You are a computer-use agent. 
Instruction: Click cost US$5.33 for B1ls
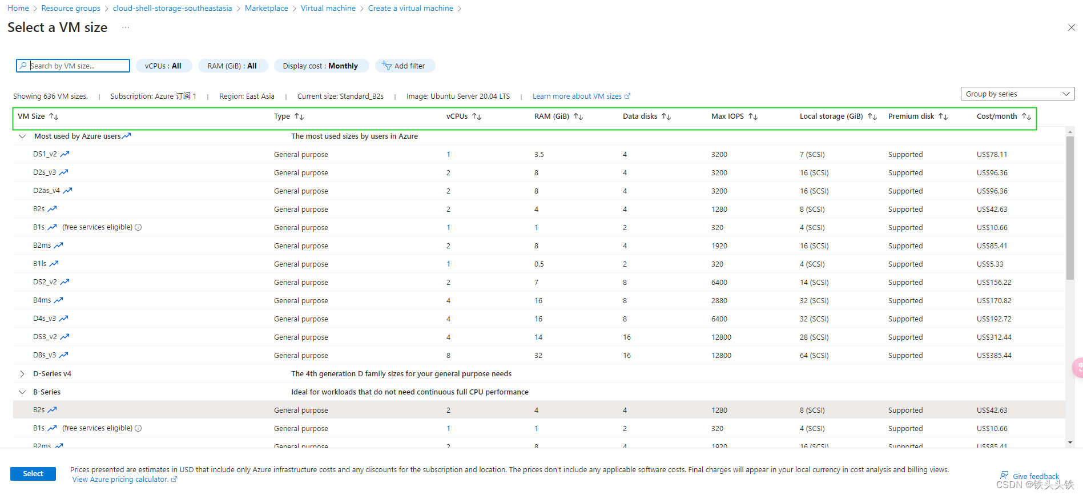point(990,264)
